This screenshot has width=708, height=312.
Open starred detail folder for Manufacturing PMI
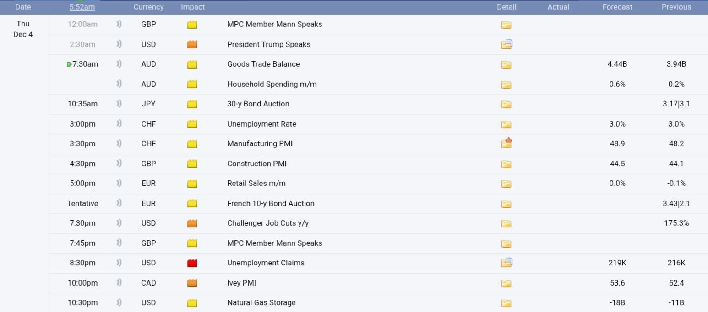(506, 143)
